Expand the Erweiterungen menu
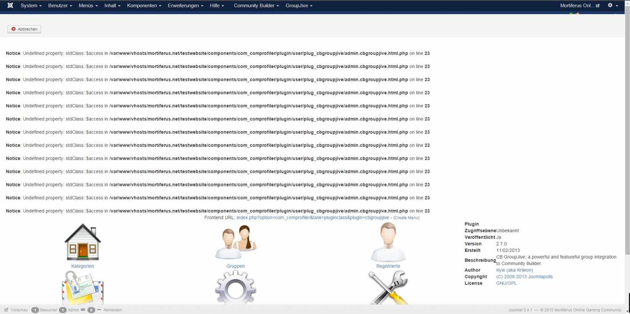The width and height of the screenshot is (630, 314). [x=186, y=5]
